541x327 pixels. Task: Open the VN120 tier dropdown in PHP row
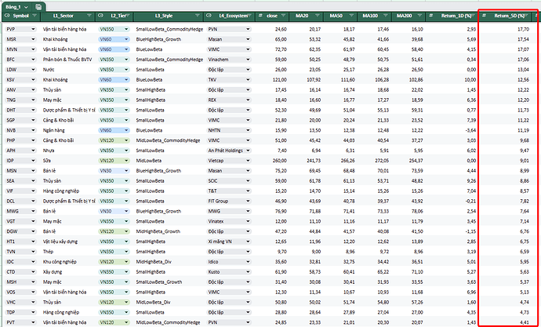coord(114,140)
